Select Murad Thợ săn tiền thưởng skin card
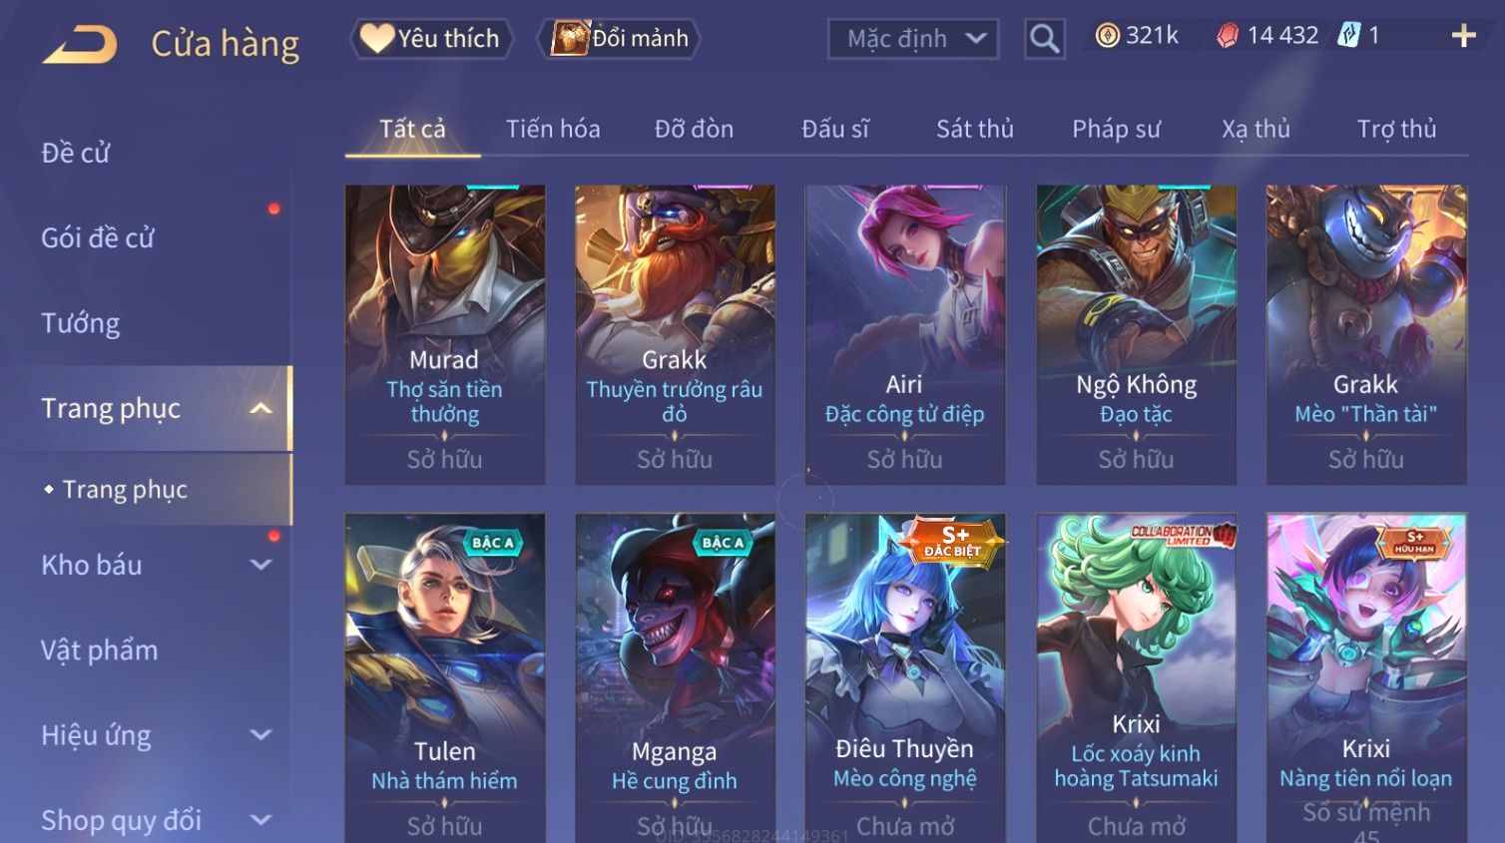Image resolution: width=1505 pixels, height=843 pixels. pyautogui.click(x=445, y=335)
